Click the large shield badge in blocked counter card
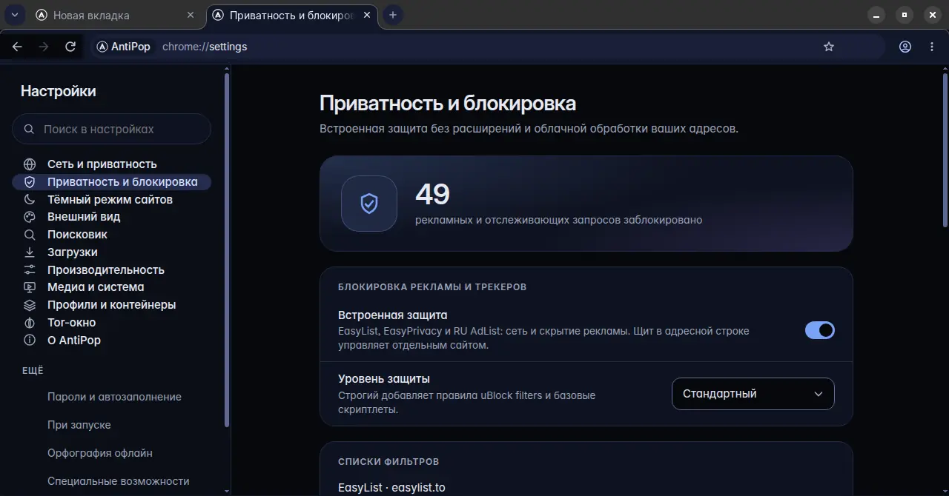Screen dimensions: 949x496 point(369,204)
